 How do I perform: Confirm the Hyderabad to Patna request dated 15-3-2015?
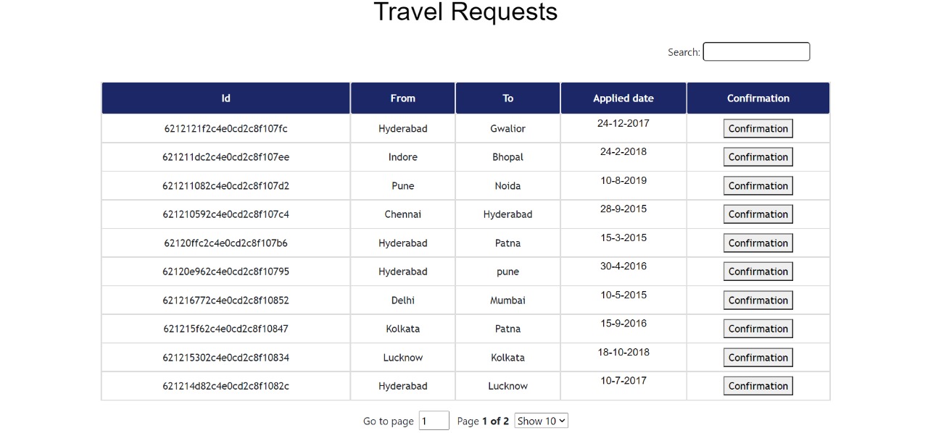[x=758, y=243]
